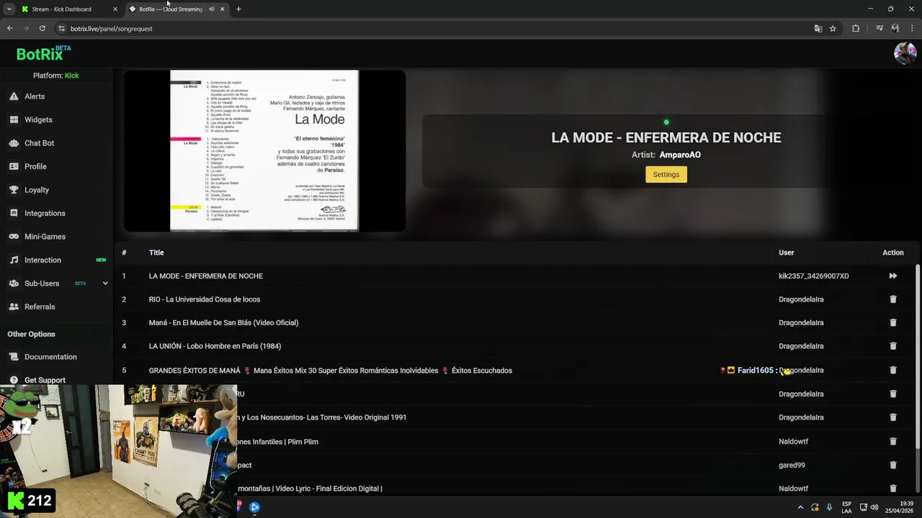
Task: Click the User column header
Action: click(787, 253)
